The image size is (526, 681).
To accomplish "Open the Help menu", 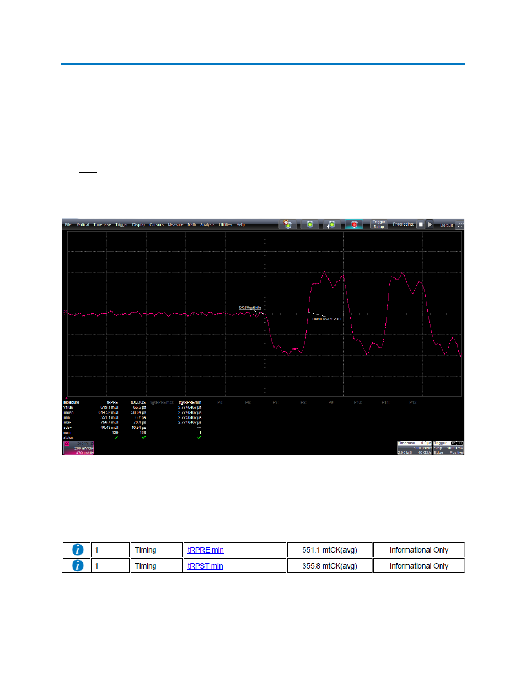I will pyautogui.click(x=240, y=225).
